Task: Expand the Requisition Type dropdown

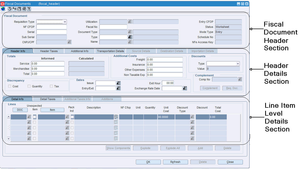Action: (65, 22)
